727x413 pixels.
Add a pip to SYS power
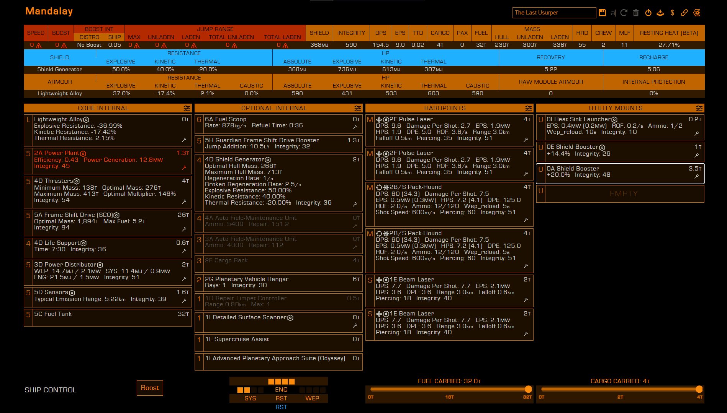[250, 398]
